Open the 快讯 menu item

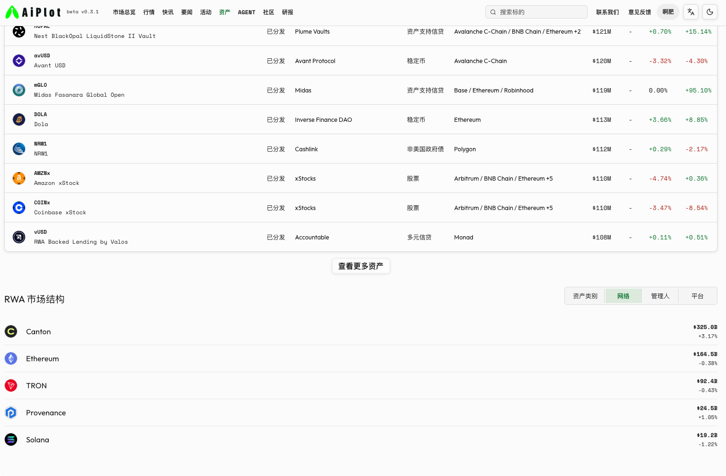pyautogui.click(x=168, y=12)
